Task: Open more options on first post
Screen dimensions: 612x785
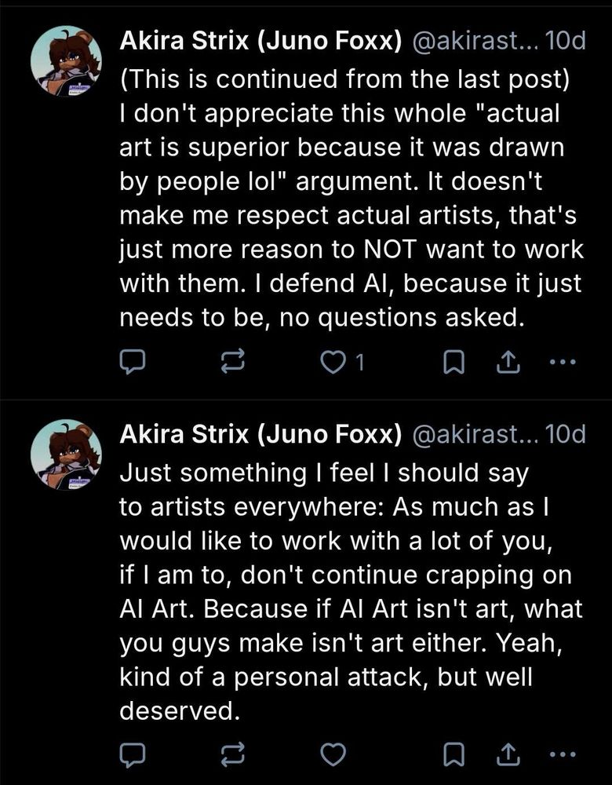Action: (563, 362)
